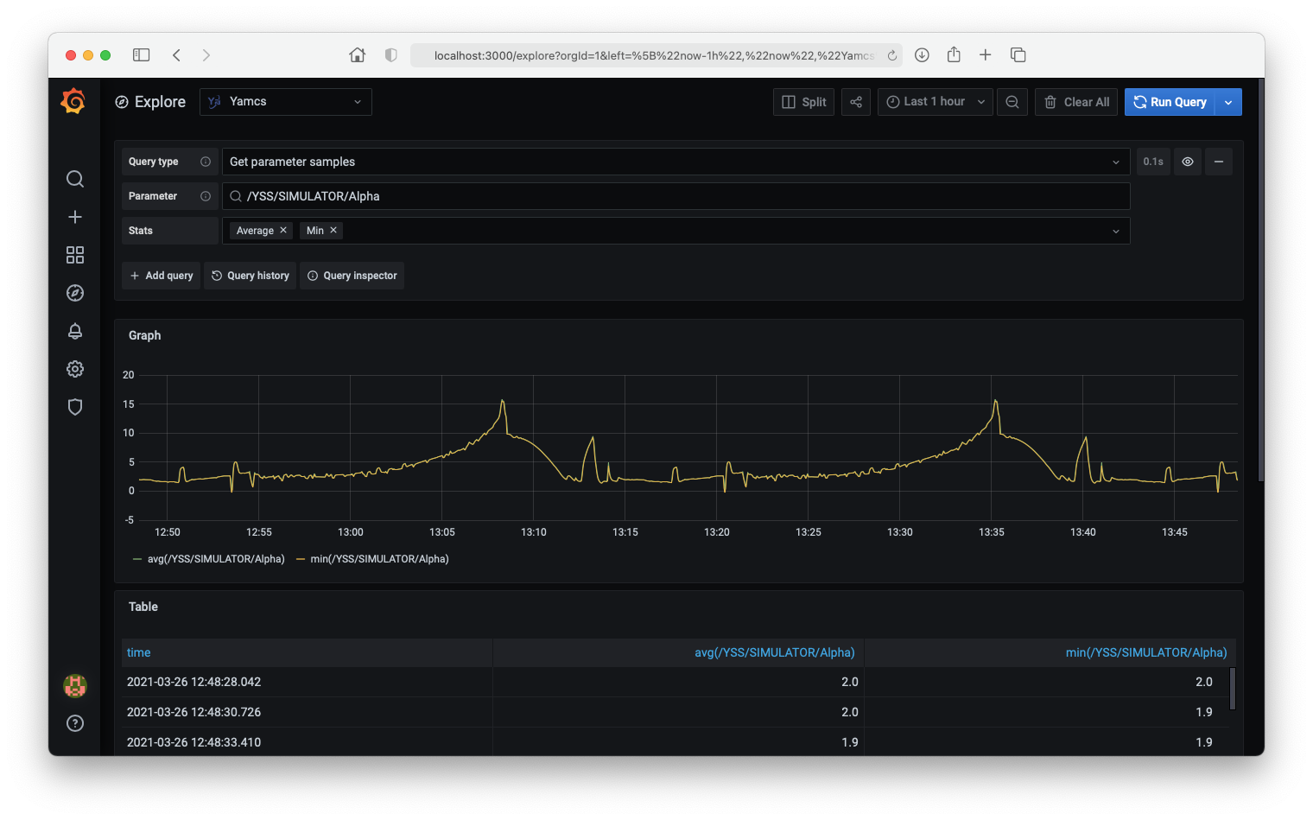Screen dimensions: 1313x820
Task: Open a new browser tab with plus
Action: coord(986,55)
